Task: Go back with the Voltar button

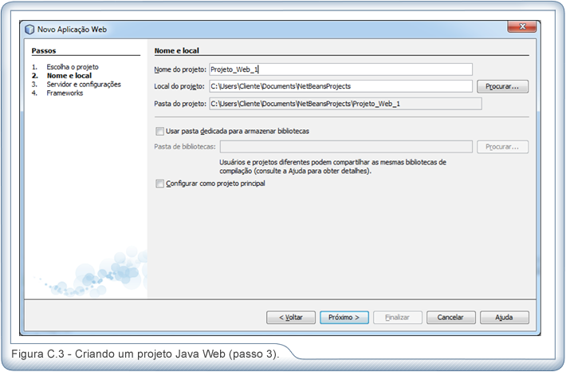Action: (291, 318)
